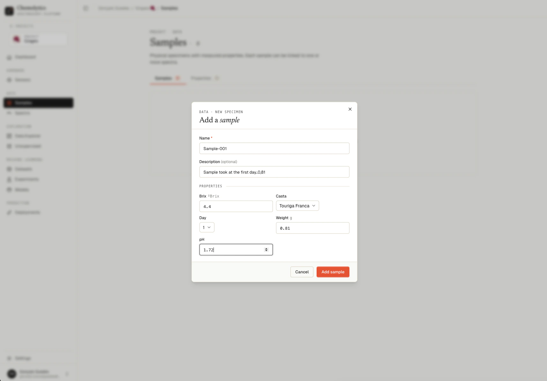
Task: Click the "Day" field label
Action: [x=203, y=218]
